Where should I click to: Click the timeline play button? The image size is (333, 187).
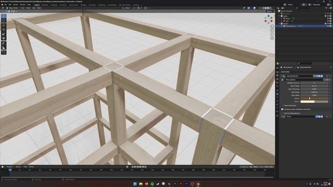click(140, 167)
